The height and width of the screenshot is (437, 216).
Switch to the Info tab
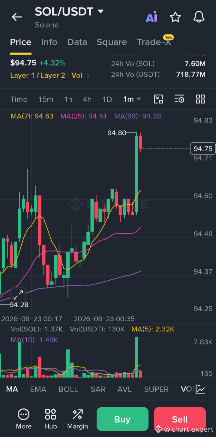click(49, 42)
